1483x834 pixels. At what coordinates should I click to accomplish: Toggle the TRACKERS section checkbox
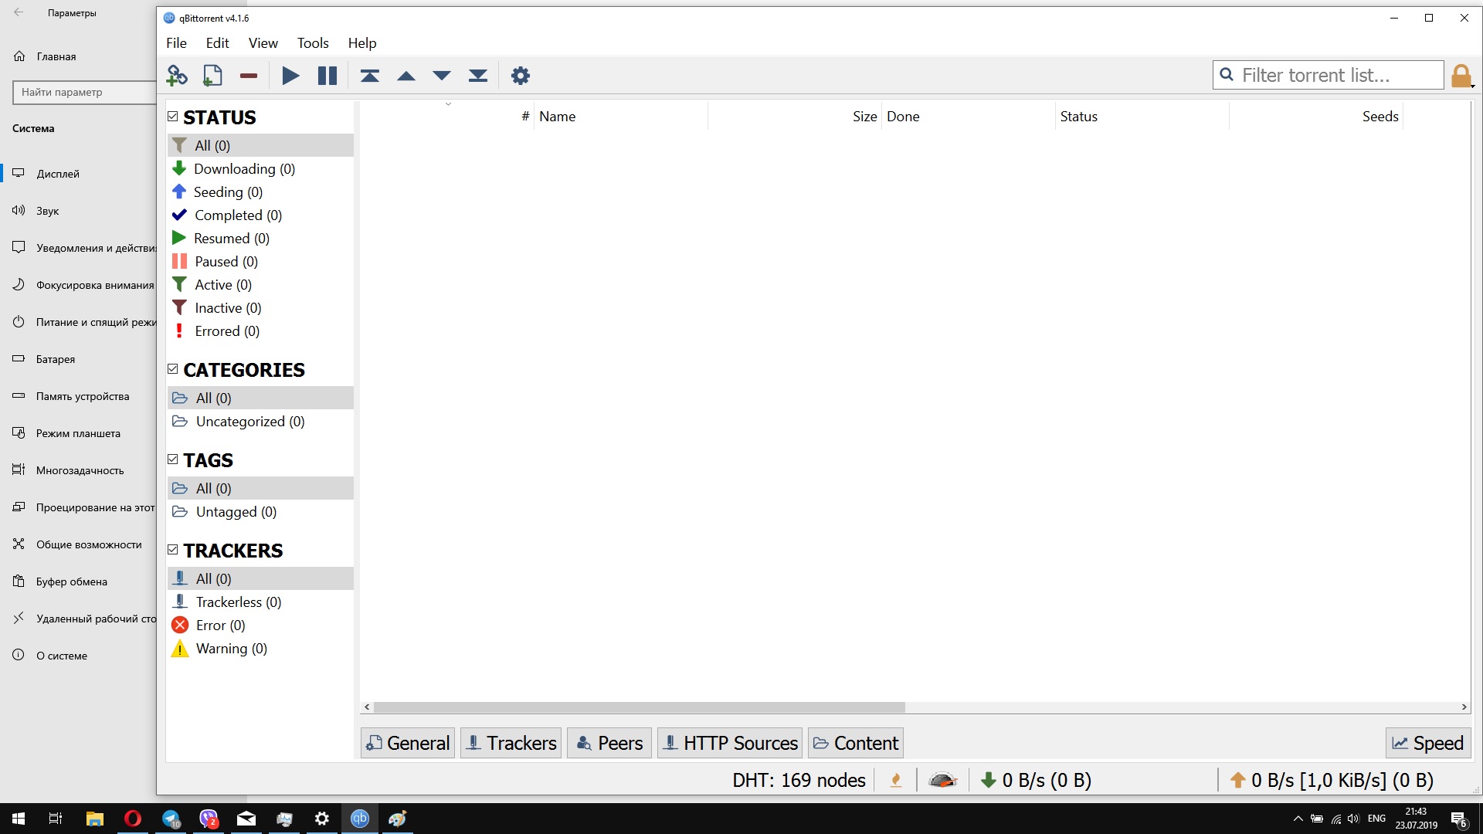point(172,549)
